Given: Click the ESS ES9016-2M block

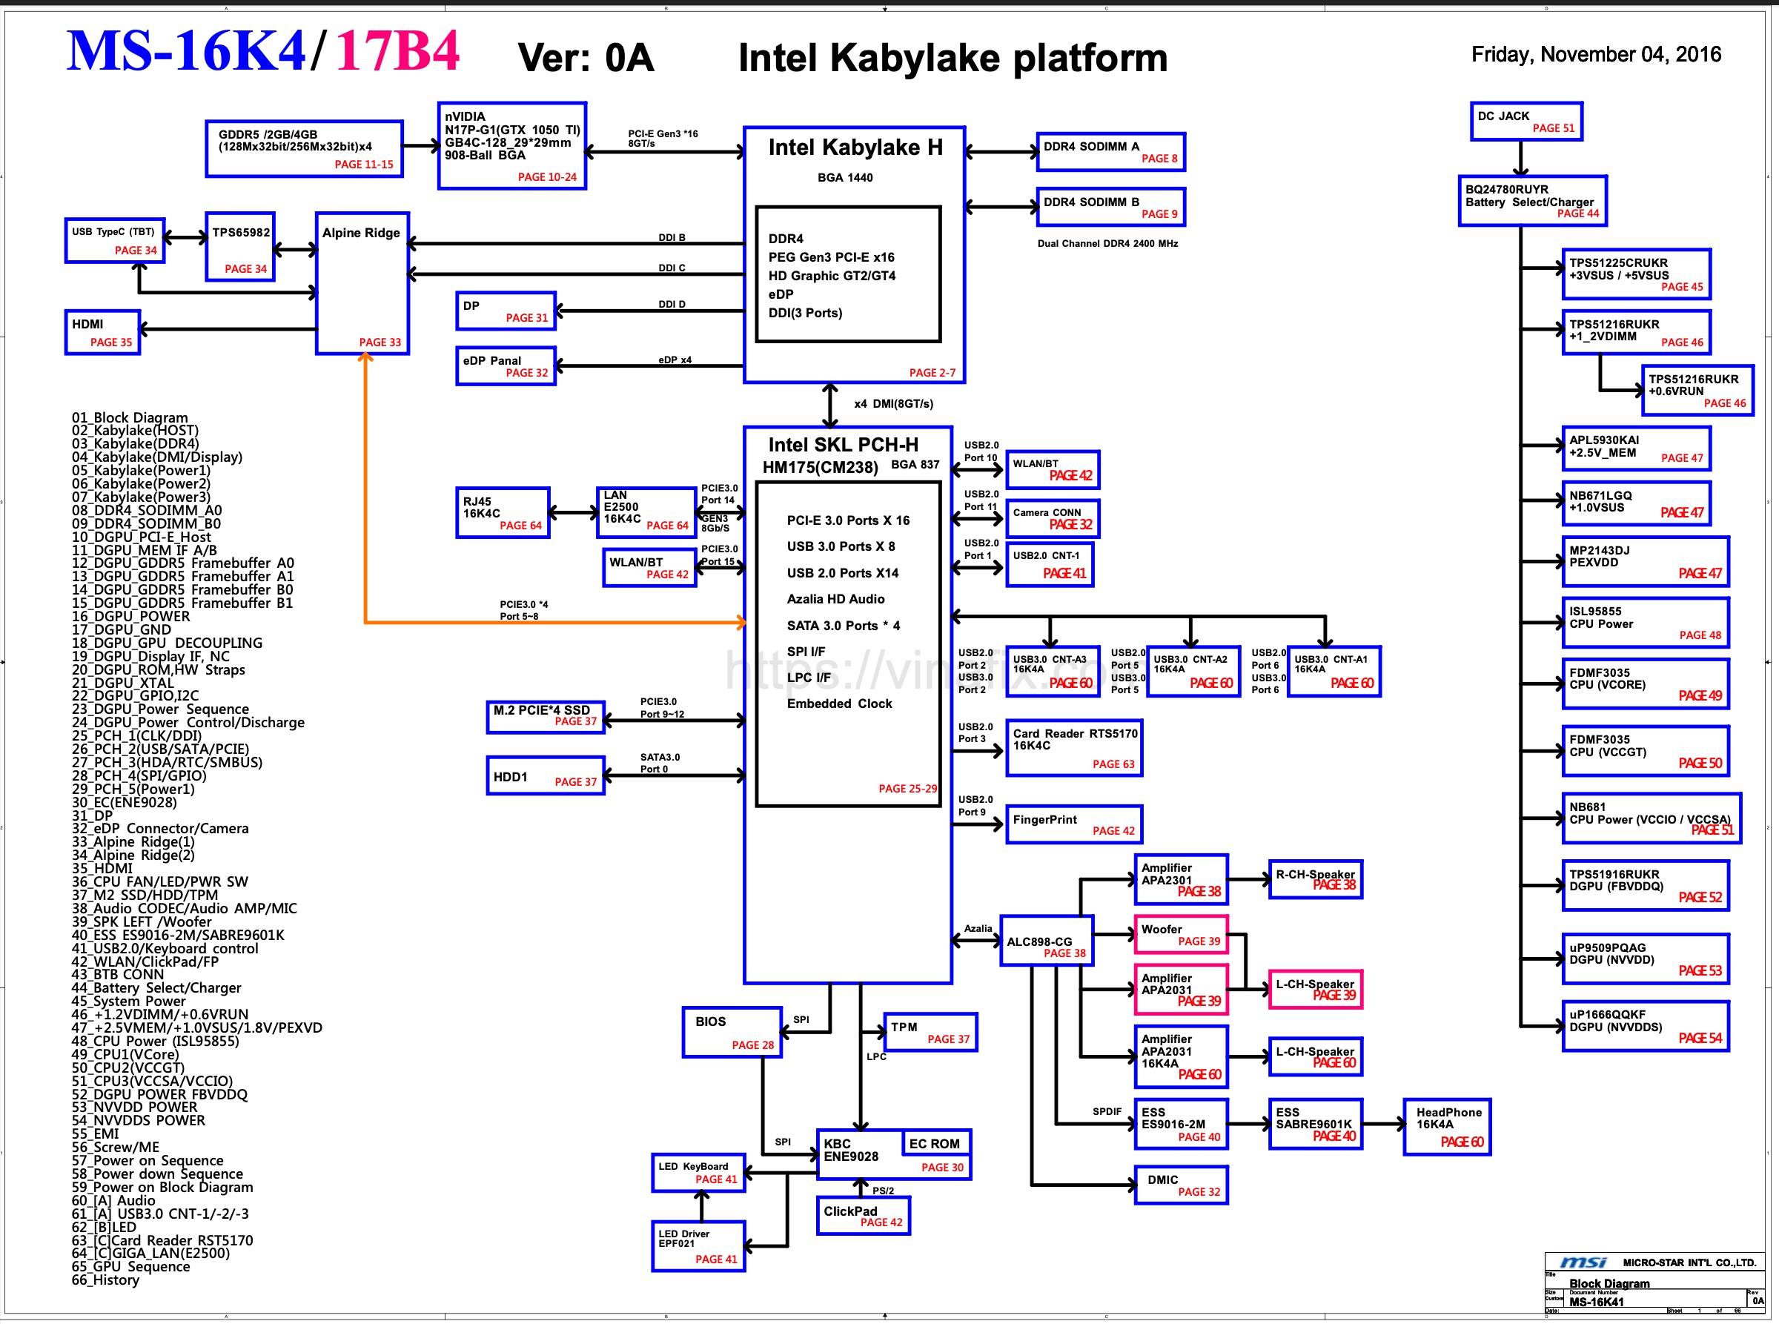Looking at the screenshot, I should (x=1182, y=1125).
